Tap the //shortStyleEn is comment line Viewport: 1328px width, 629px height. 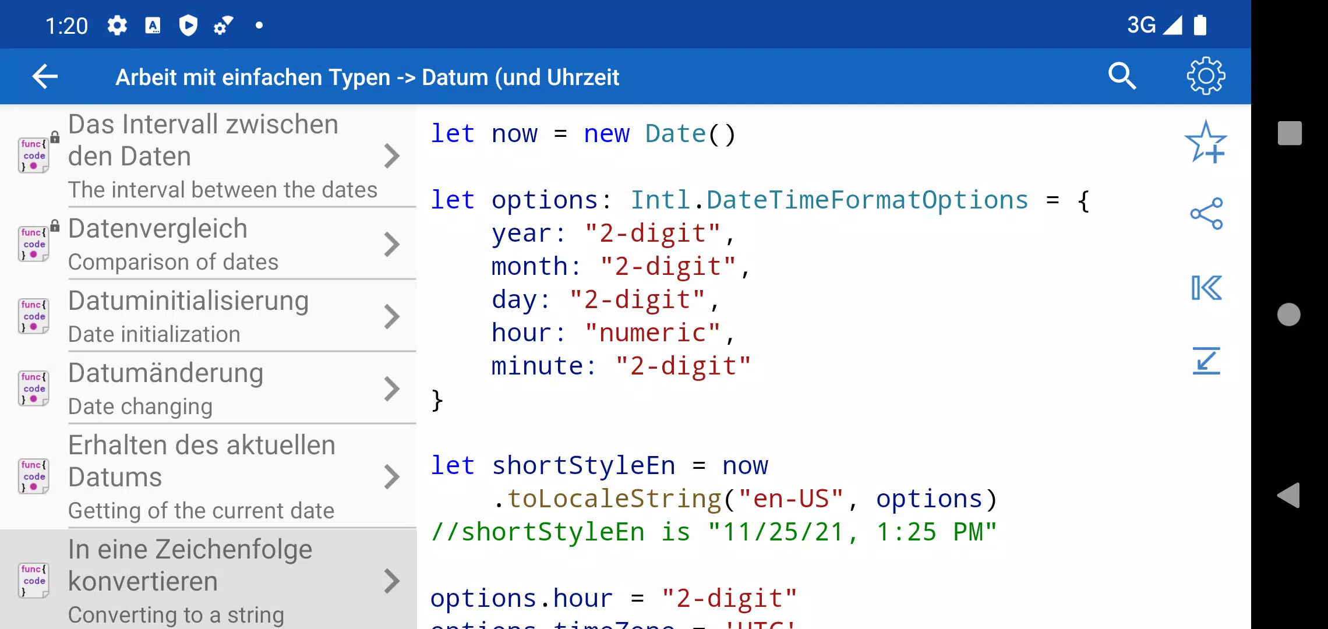tap(714, 532)
